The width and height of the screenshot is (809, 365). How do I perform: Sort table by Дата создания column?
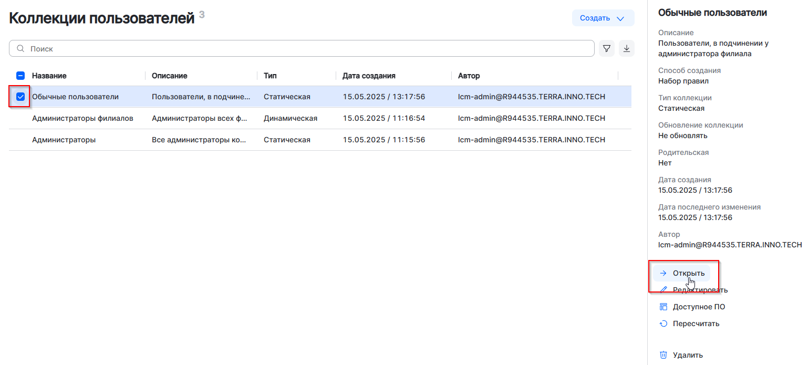click(x=367, y=76)
